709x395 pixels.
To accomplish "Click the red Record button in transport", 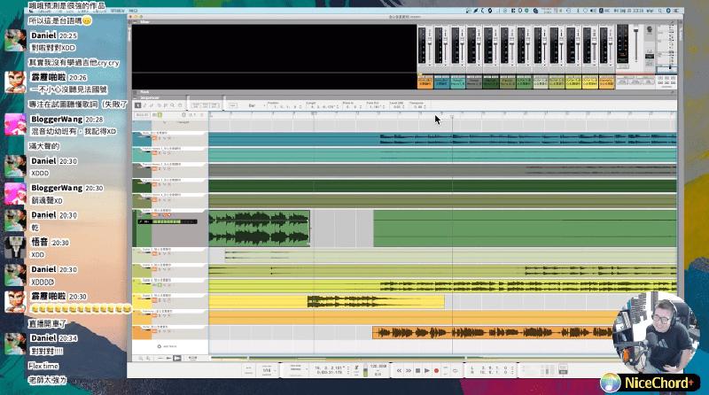I will tap(436, 369).
